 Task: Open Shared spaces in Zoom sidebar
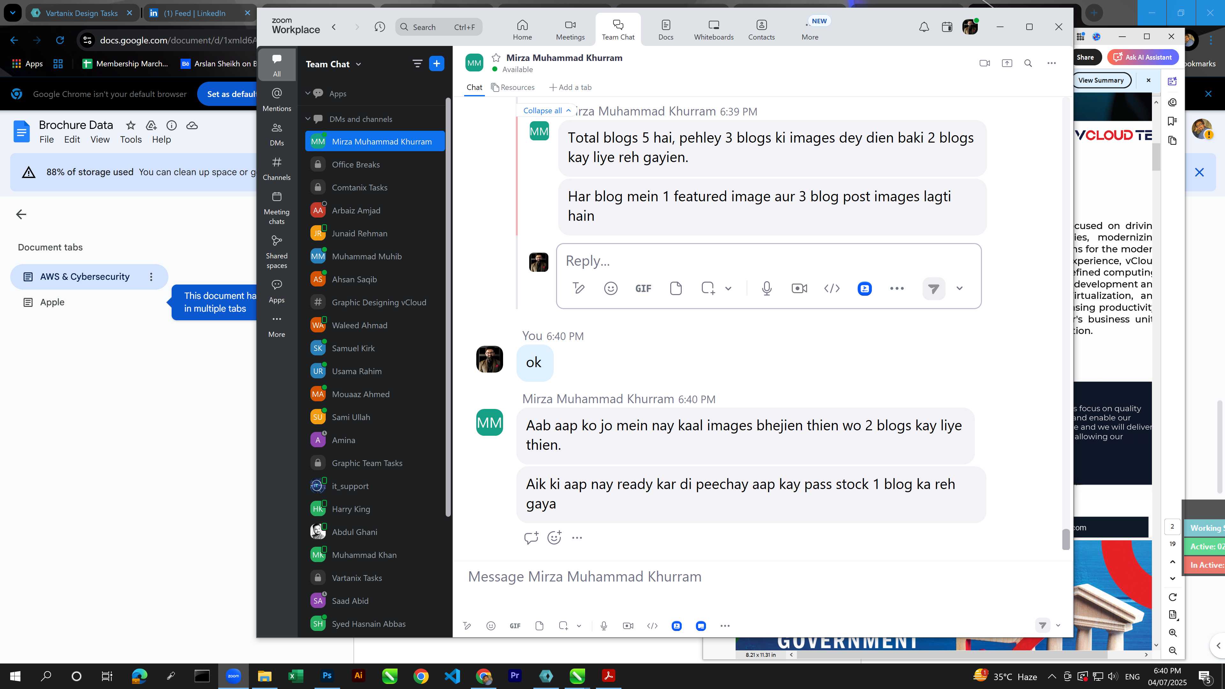pos(277,252)
